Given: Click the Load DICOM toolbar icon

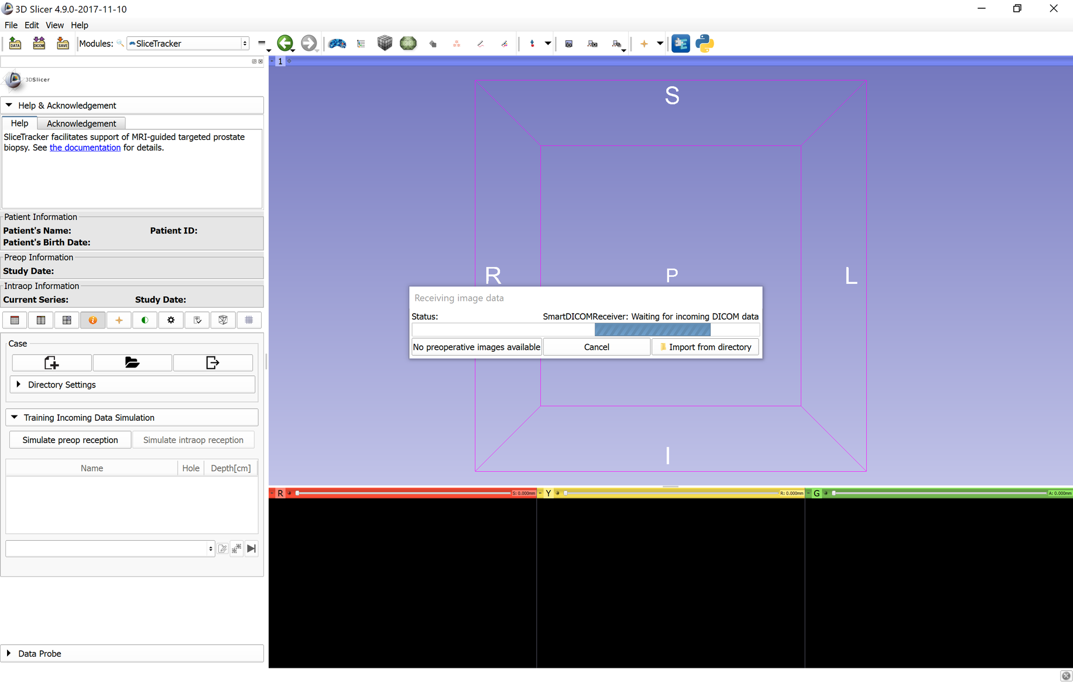Looking at the screenshot, I should [39, 43].
